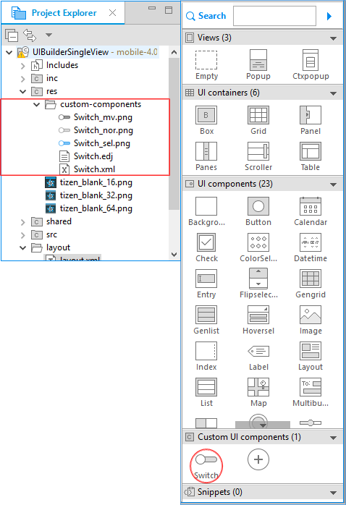Select tizen_blank_16.png in the tree
The width and height of the screenshot is (346, 505).
88,182
